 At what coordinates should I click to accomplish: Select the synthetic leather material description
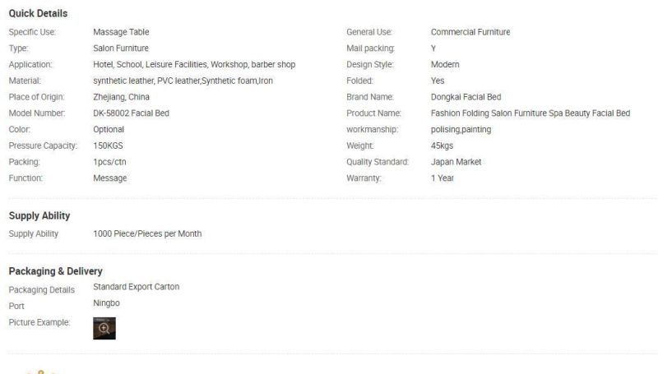coord(183,81)
